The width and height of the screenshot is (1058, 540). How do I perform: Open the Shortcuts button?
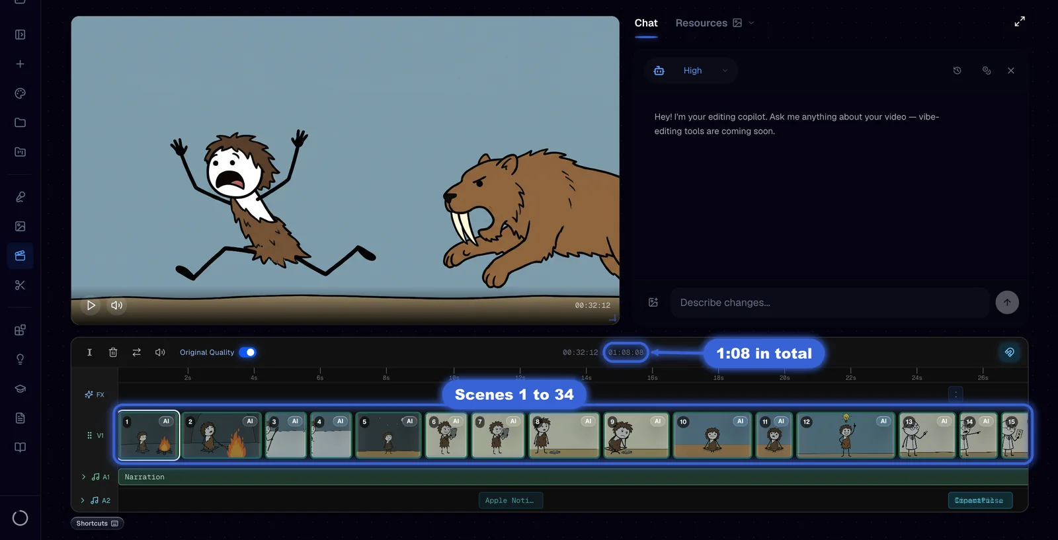click(97, 523)
